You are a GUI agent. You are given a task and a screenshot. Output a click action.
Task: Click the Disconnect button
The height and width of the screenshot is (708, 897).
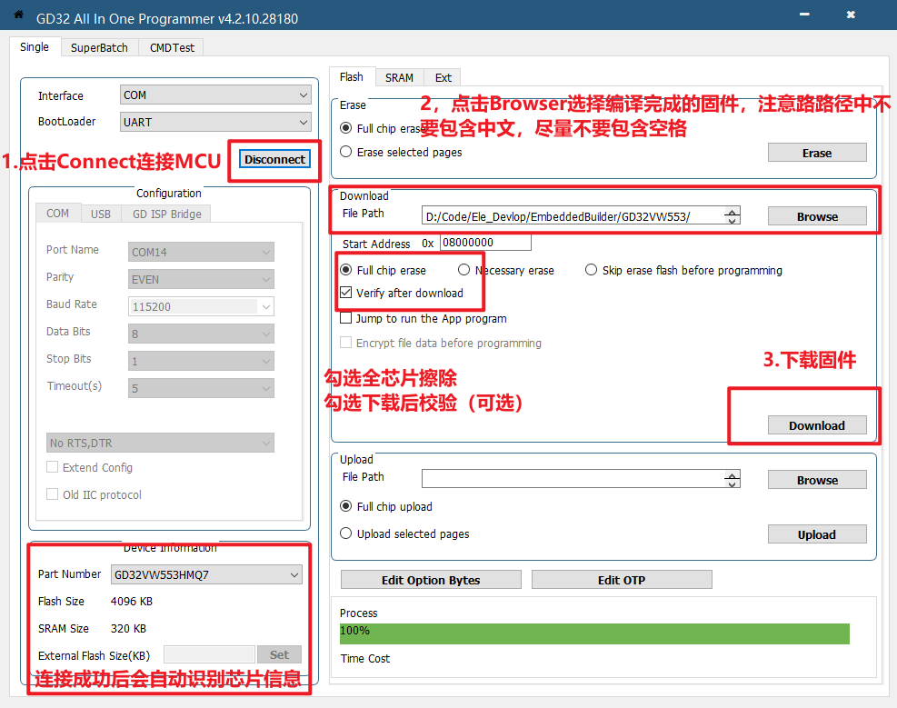(275, 159)
